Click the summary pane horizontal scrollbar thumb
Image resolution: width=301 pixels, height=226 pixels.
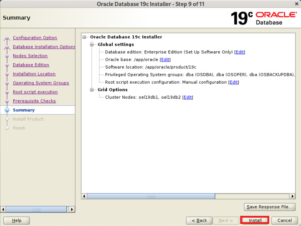pos(151,196)
